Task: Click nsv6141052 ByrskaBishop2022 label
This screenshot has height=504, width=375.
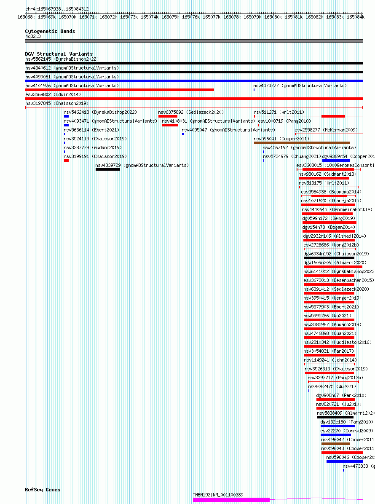Action: tap(339, 272)
